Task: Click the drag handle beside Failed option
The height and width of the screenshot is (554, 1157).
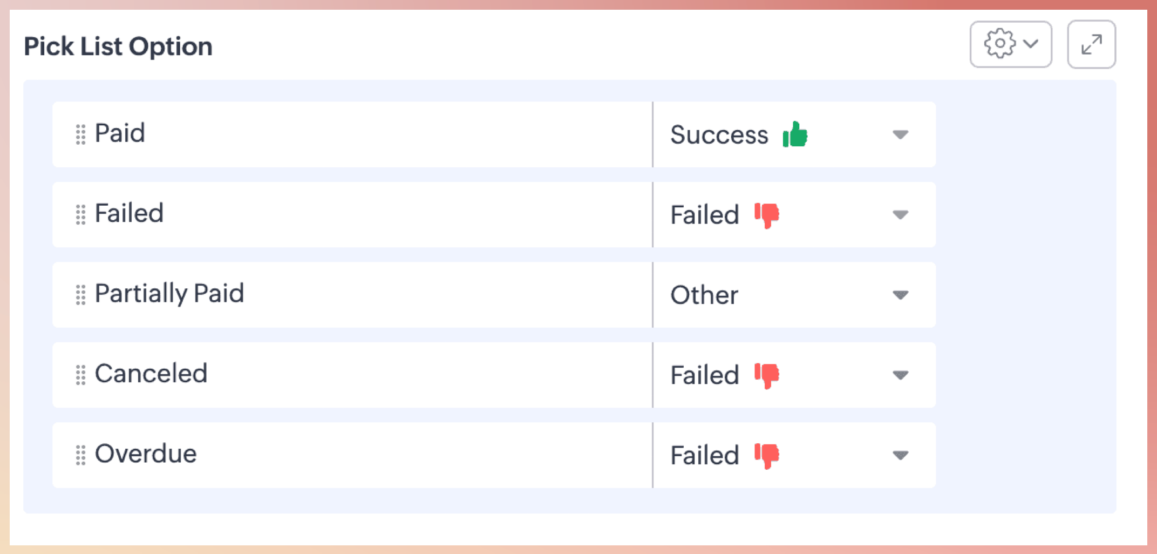Action: 80,215
